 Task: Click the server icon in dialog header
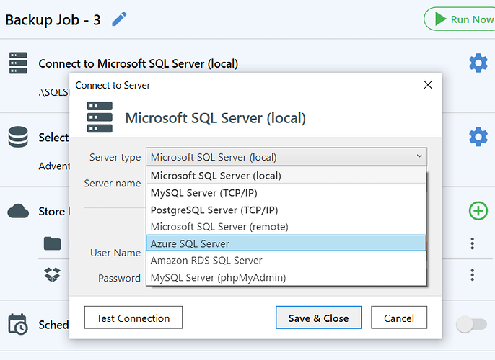click(100, 117)
